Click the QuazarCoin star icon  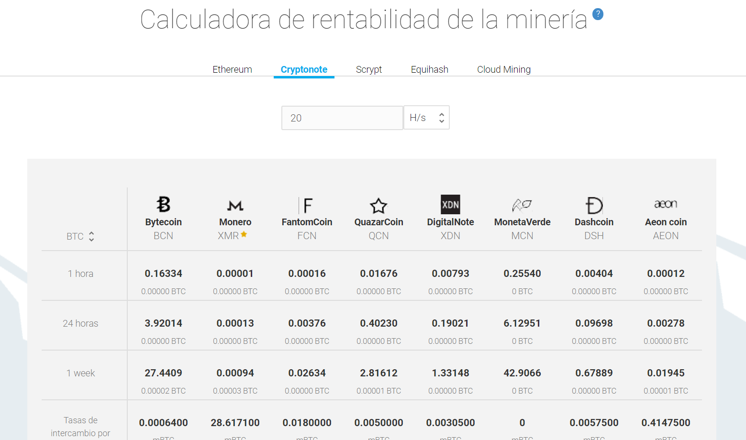point(379,206)
